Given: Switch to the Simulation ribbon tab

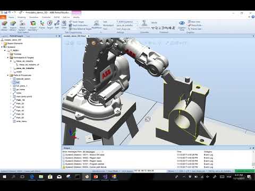Looking at the screenshot, I should point(34,18).
